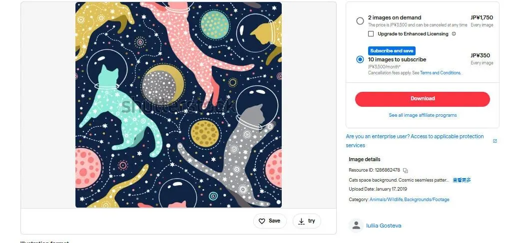Viewport: 516px width, 243px height.
Task: Open the enterprise external link icon
Action: [x=495, y=141]
